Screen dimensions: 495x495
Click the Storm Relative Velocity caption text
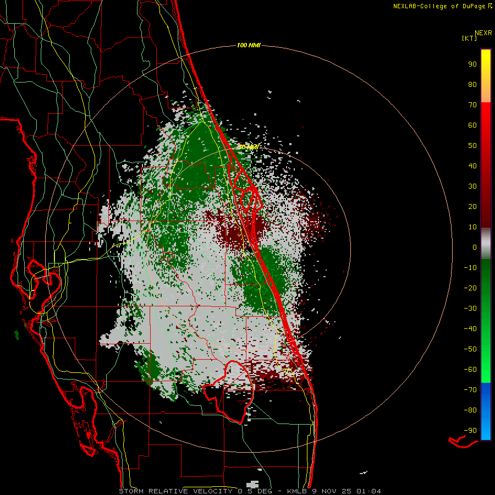point(250,491)
